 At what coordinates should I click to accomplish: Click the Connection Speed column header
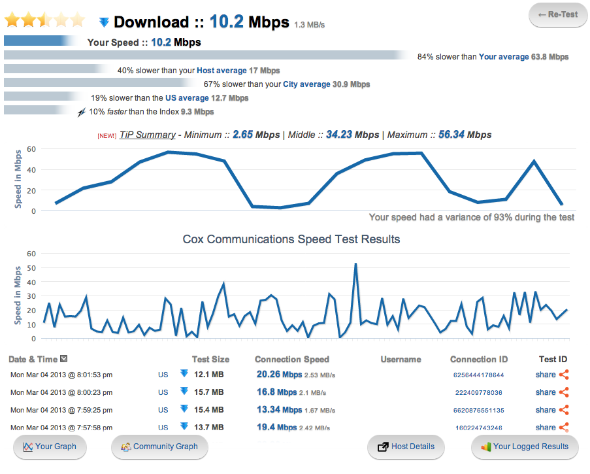coord(292,359)
